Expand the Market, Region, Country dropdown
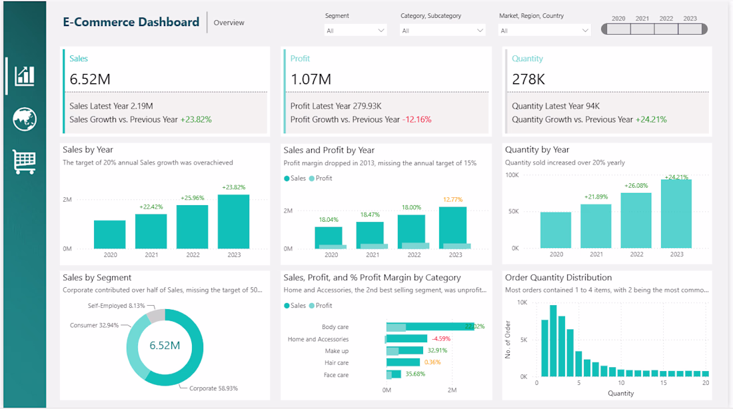 544,31
